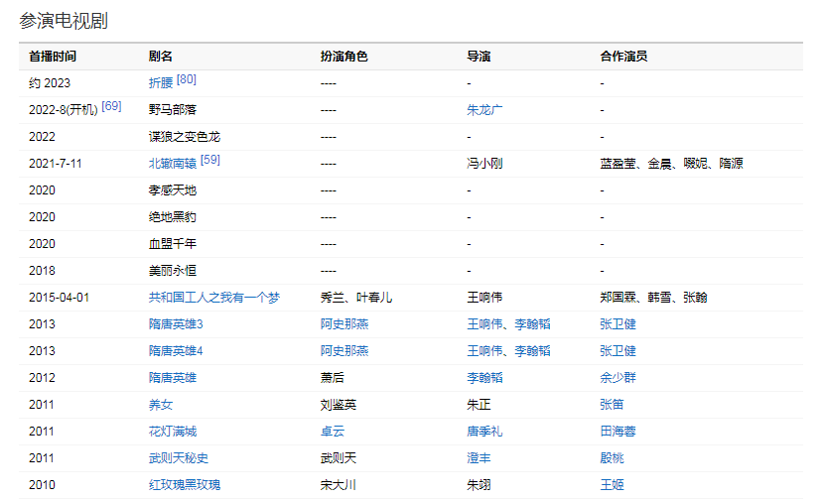This screenshot has width=824, height=500.
Task: Click citation reference [80]
Action: pos(187,79)
